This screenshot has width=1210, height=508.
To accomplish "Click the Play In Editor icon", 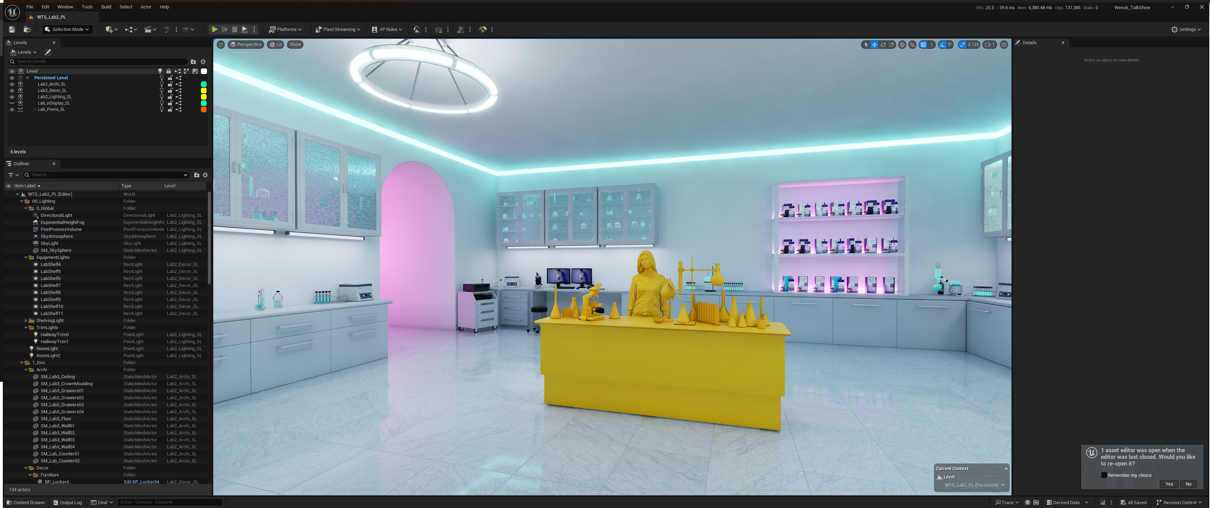I will tap(215, 29).
